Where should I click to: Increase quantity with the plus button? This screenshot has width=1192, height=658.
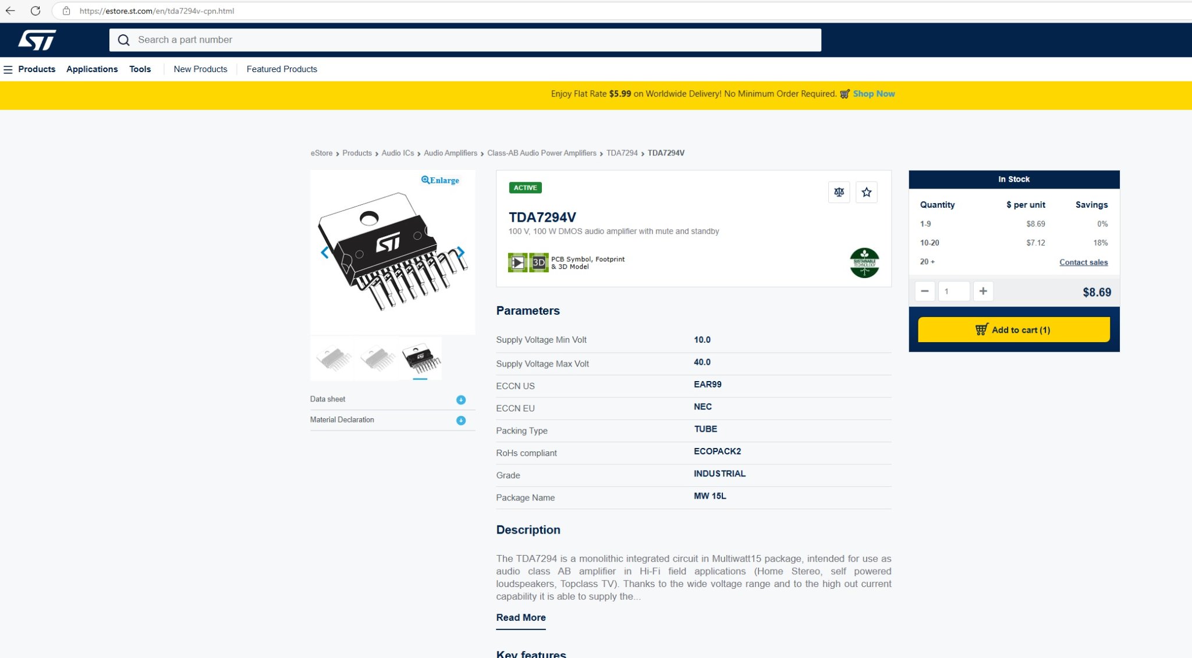pos(983,291)
